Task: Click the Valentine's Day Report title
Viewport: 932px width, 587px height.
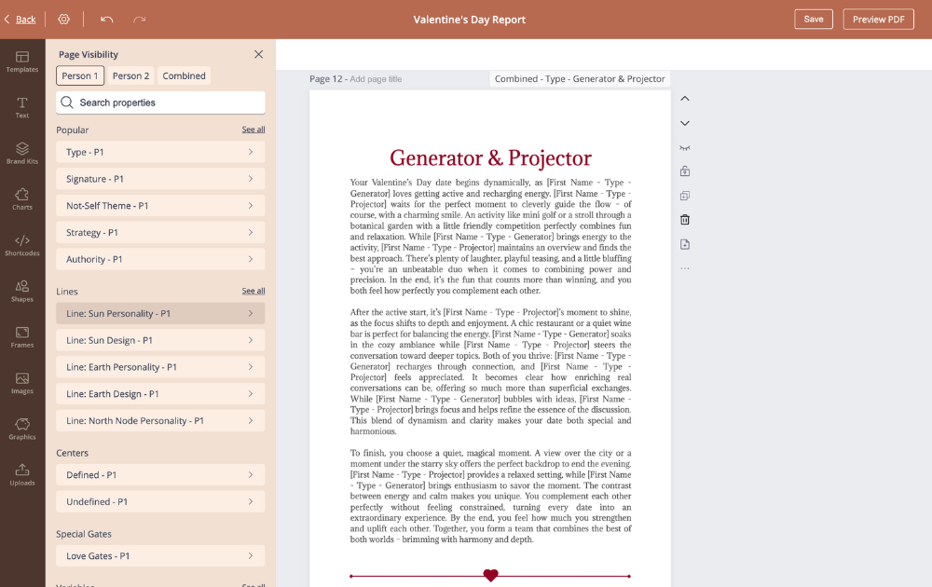Action: 470,20
